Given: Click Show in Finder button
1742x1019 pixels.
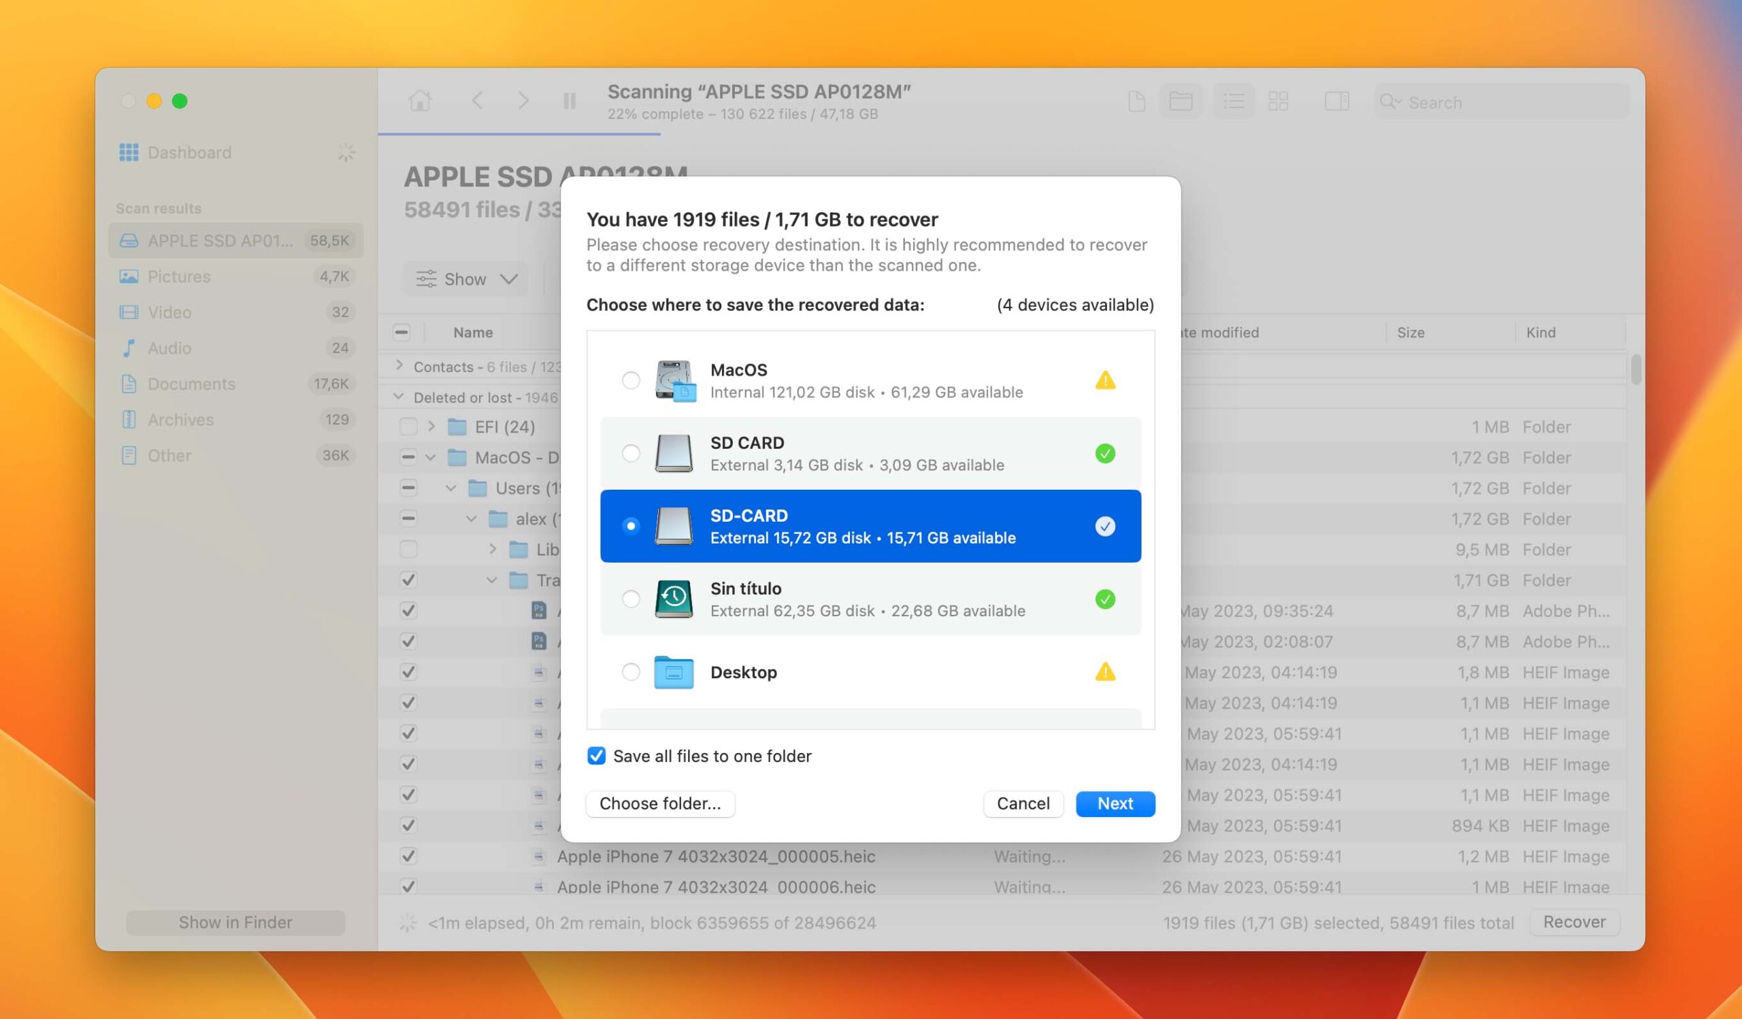Looking at the screenshot, I should (234, 922).
